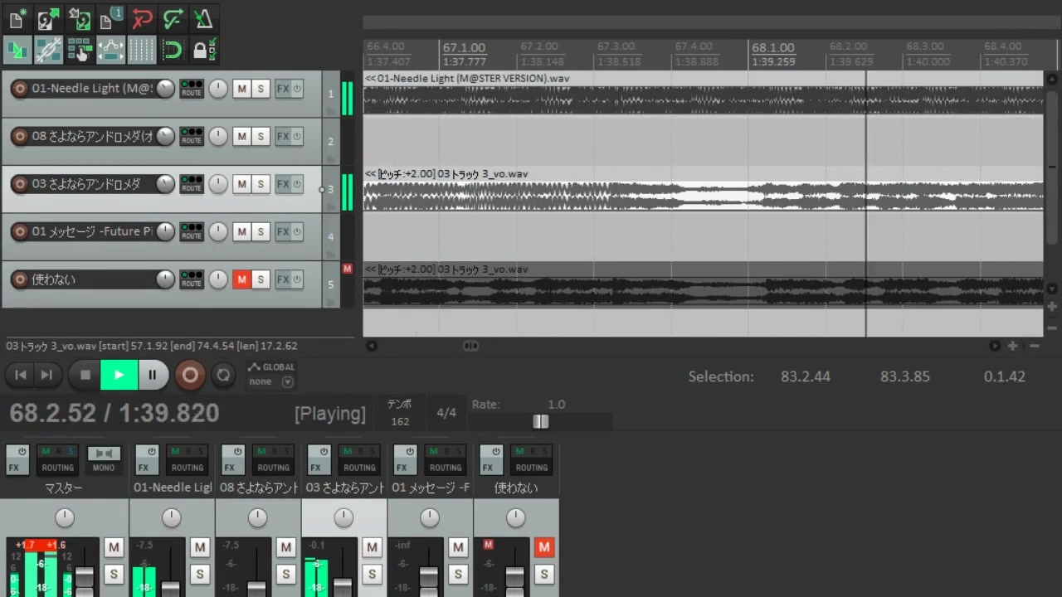Open ROUTE button on 01 メッセージ track

pos(192,231)
